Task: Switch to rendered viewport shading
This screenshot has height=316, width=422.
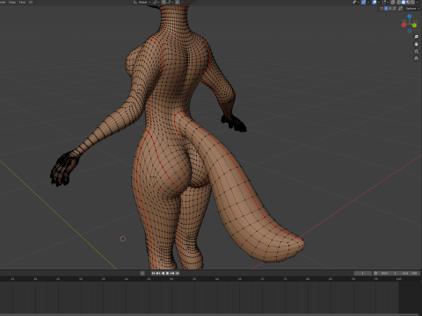Action: (x=412, y=3)
